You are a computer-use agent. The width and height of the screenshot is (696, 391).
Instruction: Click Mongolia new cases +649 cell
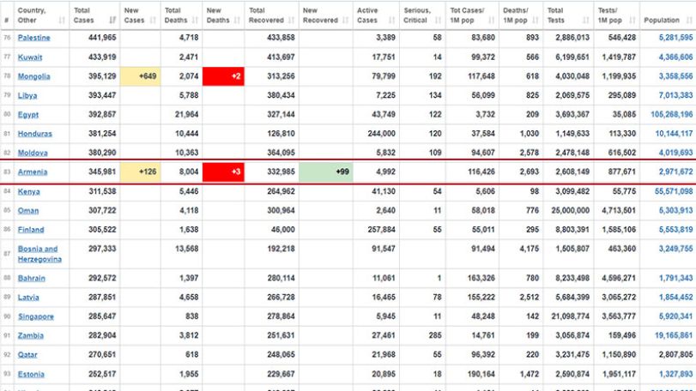pos(140,76)
